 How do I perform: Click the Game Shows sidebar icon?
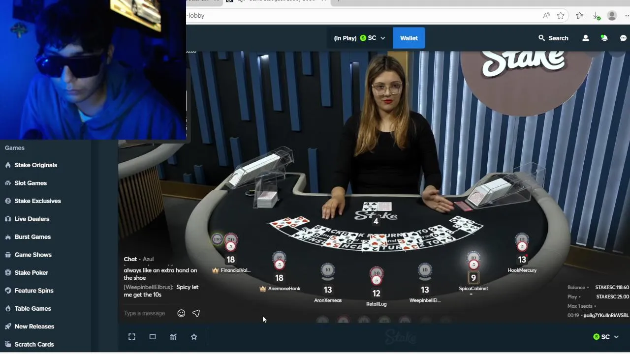tap(8, 255)
